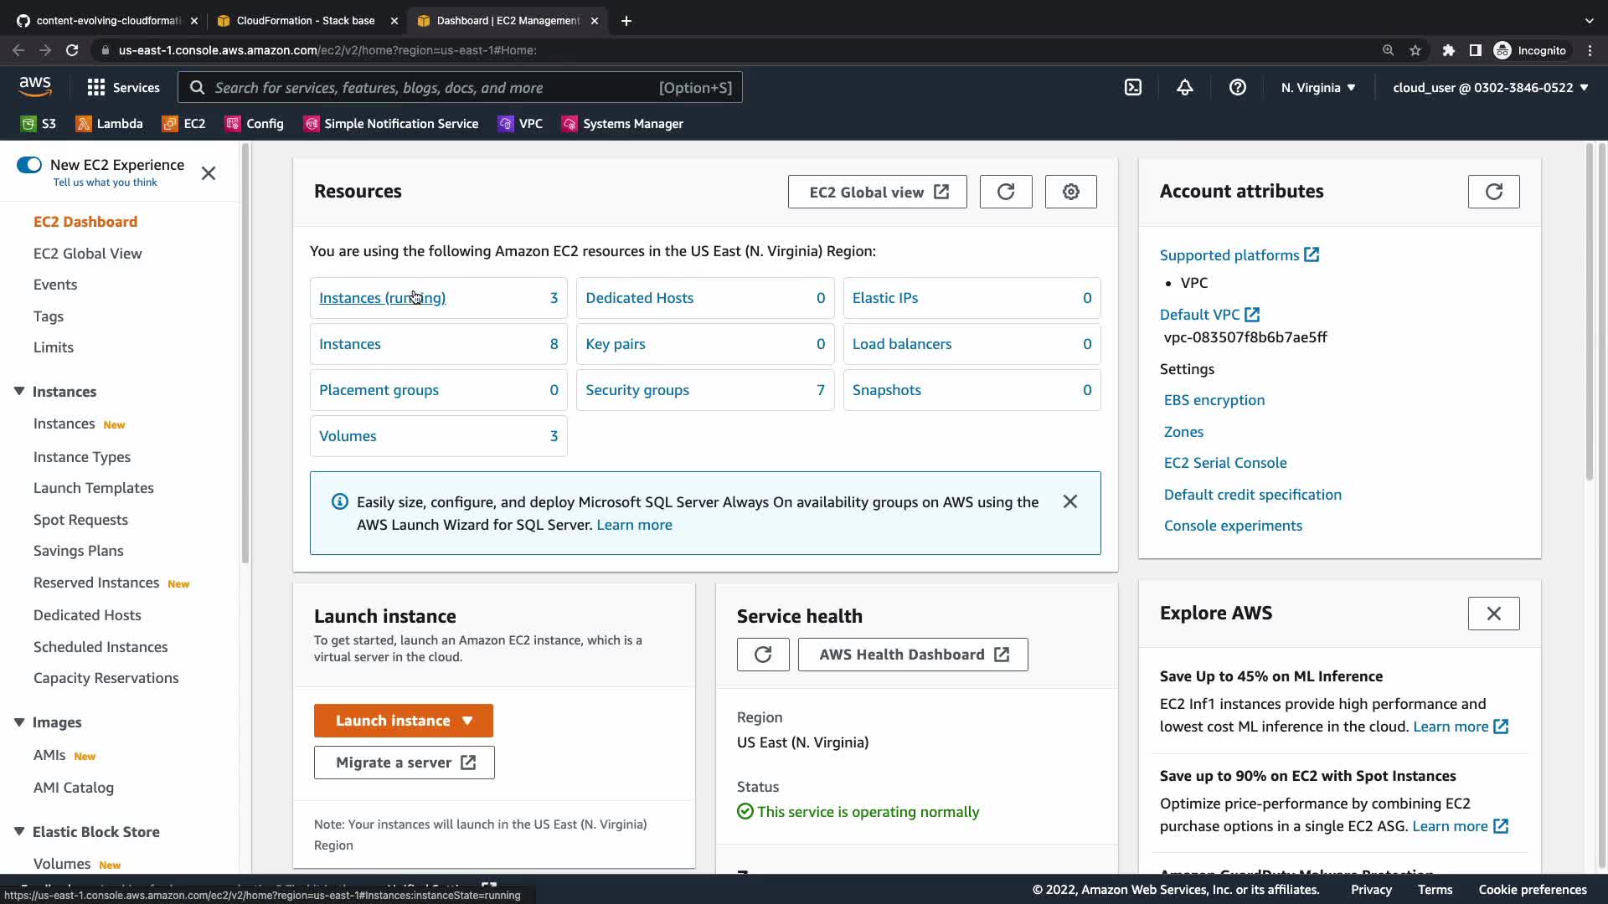Toggle the New EC2 Experience switch
Screen dimensions: 1608x904
[x=29, y=165]
